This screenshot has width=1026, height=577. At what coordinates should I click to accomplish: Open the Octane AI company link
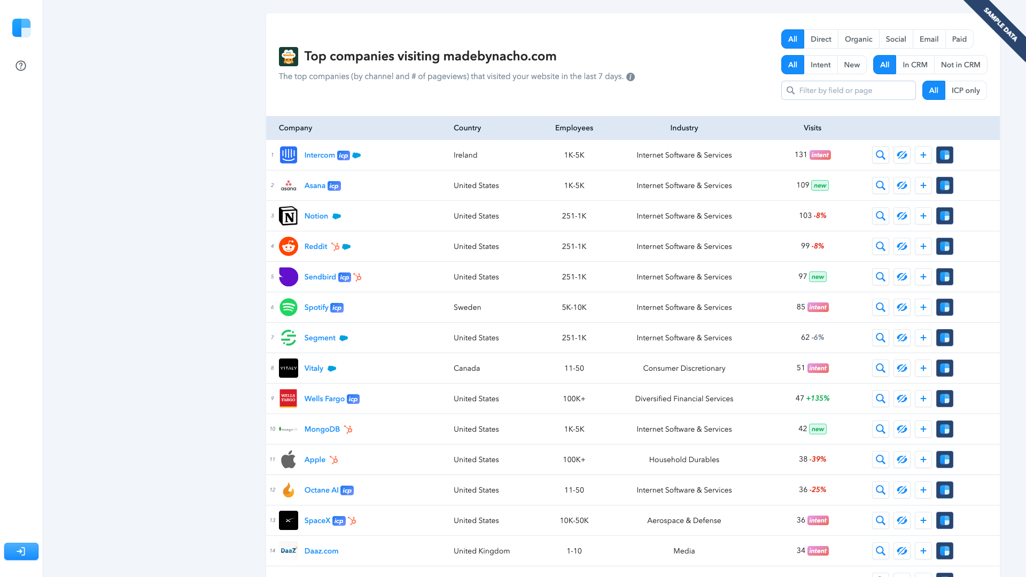coord(321,490)
